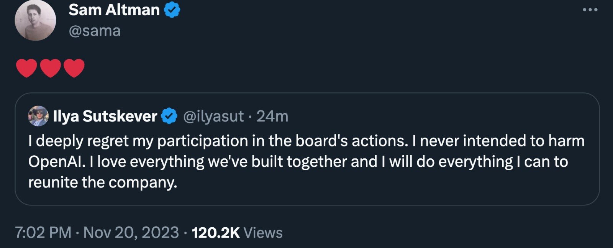Screen dimensions: 613x248
Task: Open the @sama handle link
Action: (95, 31)
